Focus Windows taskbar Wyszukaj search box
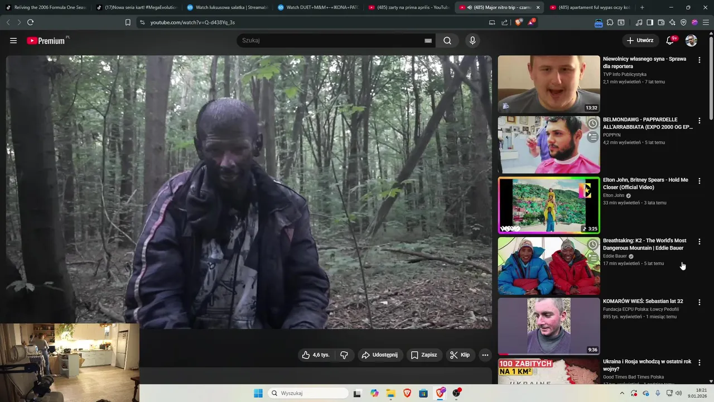714x402 pixels. coord(307,393)
